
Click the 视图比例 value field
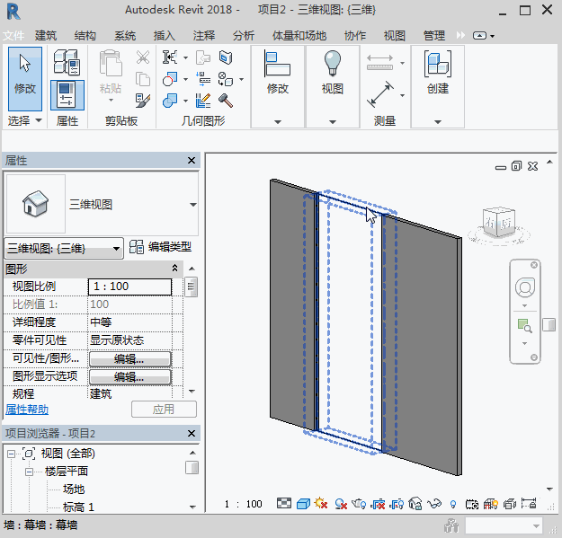(x=129, y=287)
